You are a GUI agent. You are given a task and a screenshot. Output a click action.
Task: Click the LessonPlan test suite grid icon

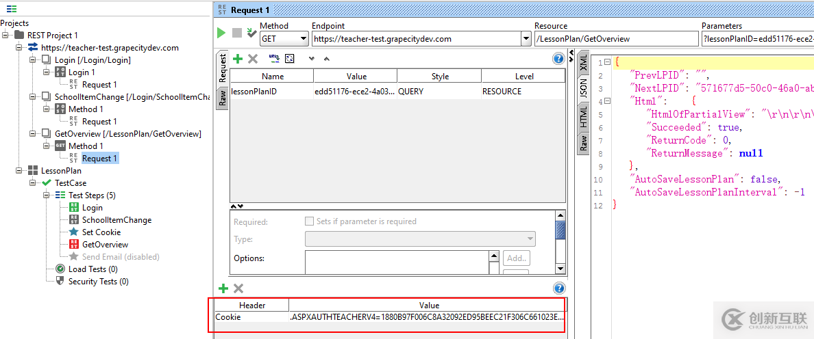pyautogui.click(x=33, y=171)
